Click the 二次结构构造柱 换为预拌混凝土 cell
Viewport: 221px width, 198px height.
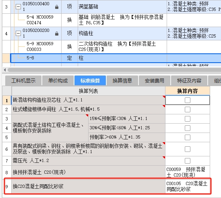pos(122,47)
